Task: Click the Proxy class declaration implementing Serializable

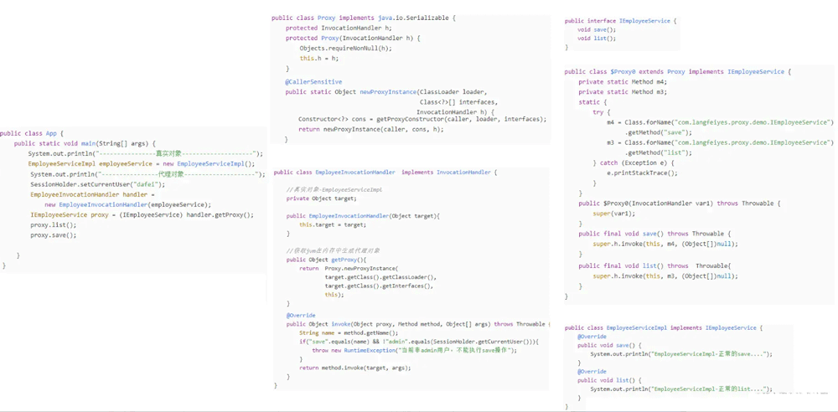Action: pos(364,18)
